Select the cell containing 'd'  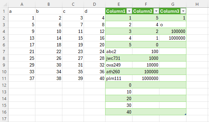click(94, 11)
